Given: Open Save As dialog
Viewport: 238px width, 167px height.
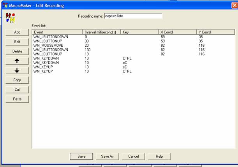Looking at the screenshot, I should click(107, 156).
